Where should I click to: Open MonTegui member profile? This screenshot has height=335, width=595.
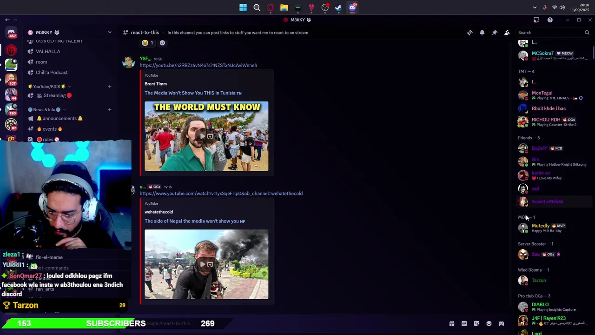[x=554, y=95]
